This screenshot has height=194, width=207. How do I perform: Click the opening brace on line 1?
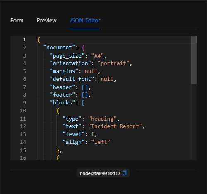coord(39,40)
